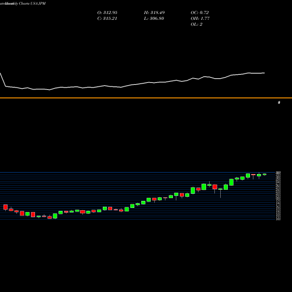
Task: Select the open value 'O: 312.95'
Action: click(x=107, y=13)
